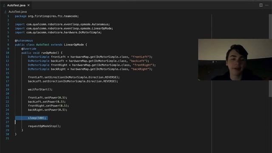Click the waitForStart() call
This screenshot has width=272, height=153.
[40, 90]
